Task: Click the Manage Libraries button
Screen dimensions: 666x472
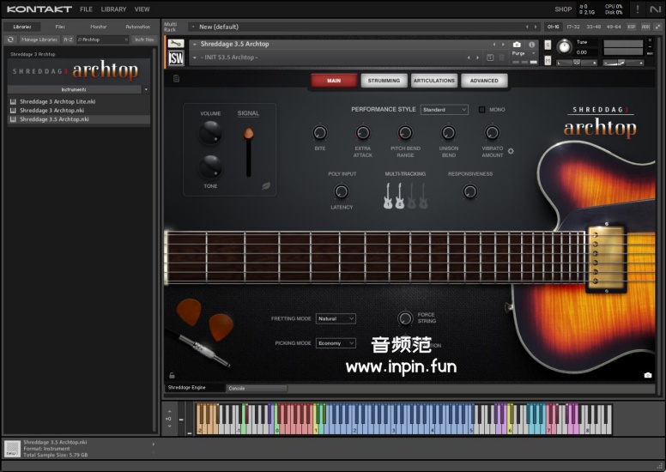Action: 39,39
